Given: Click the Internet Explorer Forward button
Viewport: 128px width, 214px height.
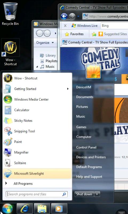Looking at the screenshot, I should 72,17.
